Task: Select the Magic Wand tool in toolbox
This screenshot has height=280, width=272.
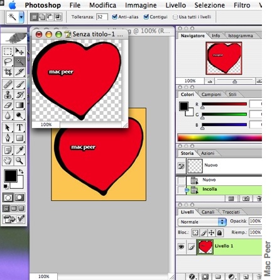Action: tap(19, 62)
